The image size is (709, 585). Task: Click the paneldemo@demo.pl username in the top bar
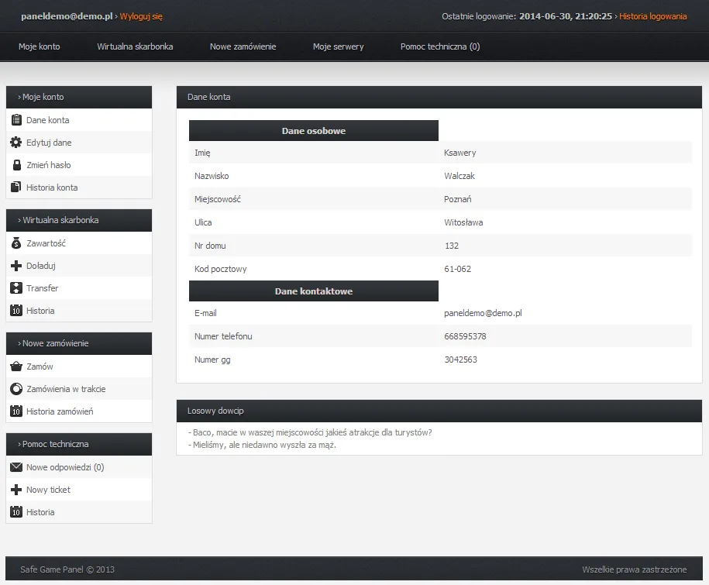tap(67, 16)
